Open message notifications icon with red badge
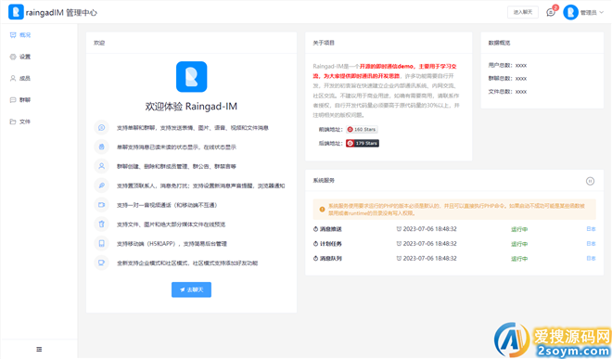 pyautogui.click(x=551, y=12)
